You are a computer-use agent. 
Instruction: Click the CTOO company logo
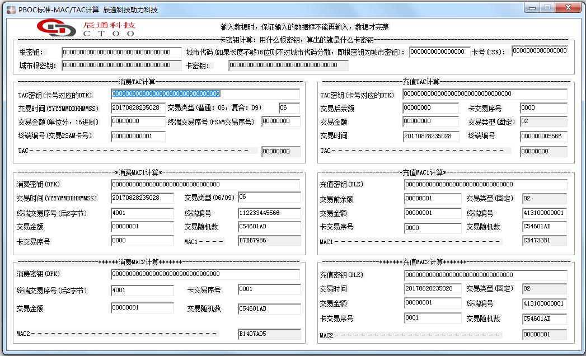click(x=86, y=29)
